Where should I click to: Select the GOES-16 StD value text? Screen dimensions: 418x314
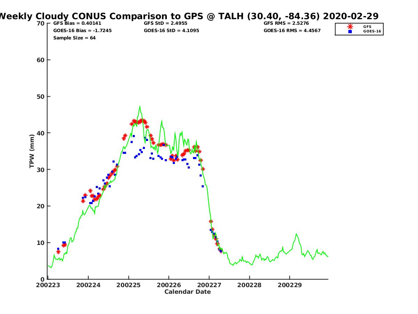point(171,31)
